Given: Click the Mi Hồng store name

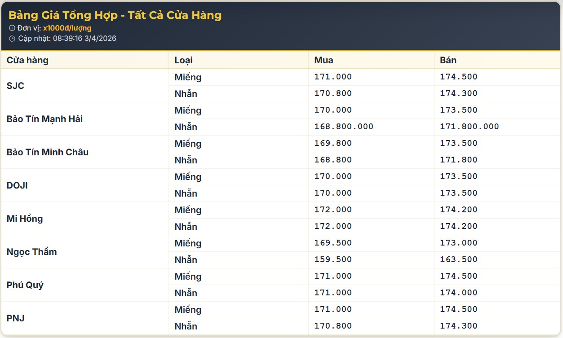Looking at the screenshot, I should pyautogui.click(x=25, y=219).
